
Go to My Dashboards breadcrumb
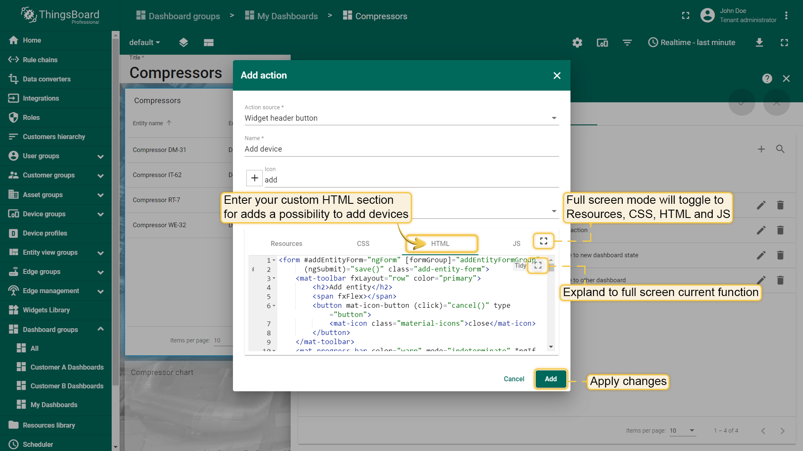[281, 16]
